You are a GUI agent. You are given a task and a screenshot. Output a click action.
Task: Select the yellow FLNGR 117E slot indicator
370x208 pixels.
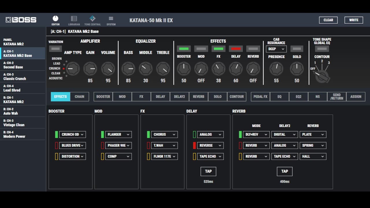[149, 156]
